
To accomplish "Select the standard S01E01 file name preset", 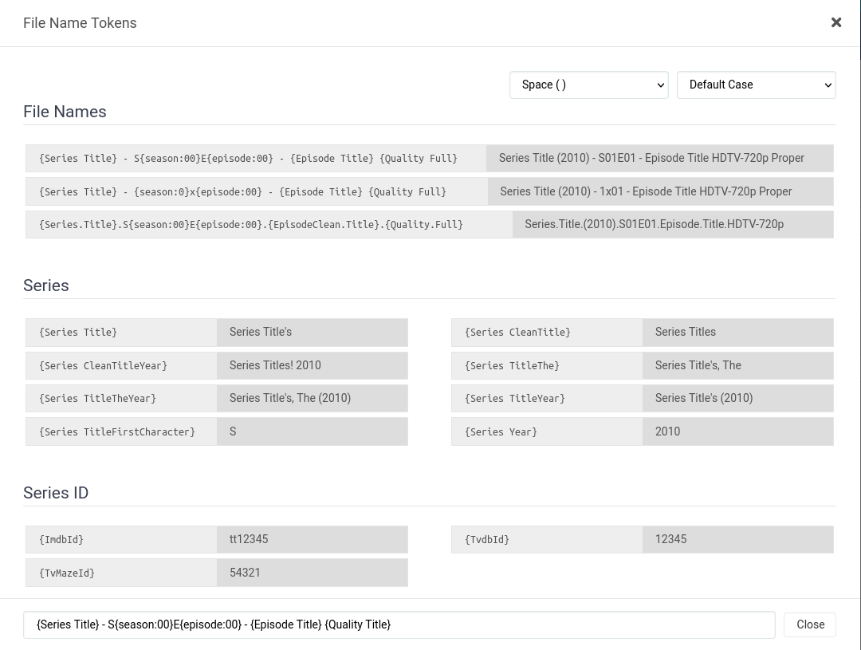I will [x=255, y=158].
